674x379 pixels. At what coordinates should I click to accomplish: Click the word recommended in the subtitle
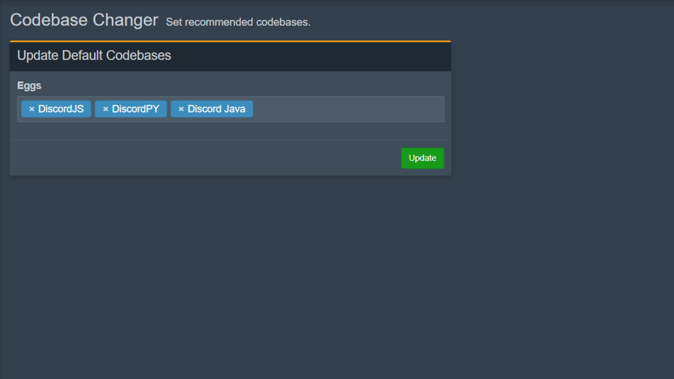219,22
